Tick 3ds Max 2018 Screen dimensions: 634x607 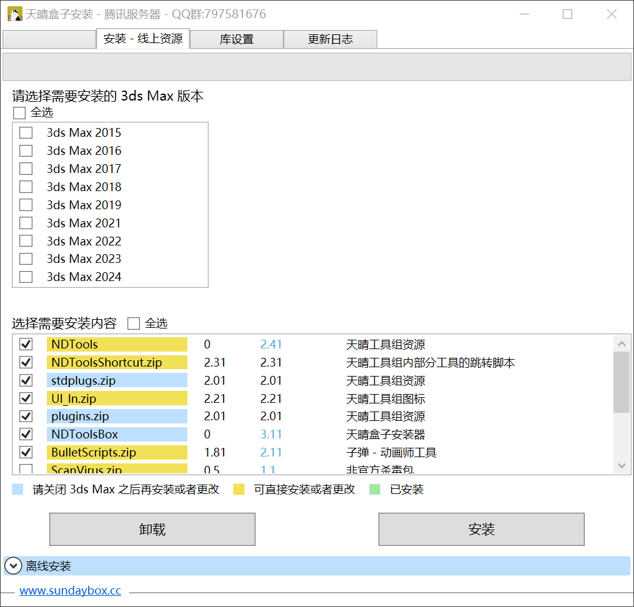tap(26, 187)
